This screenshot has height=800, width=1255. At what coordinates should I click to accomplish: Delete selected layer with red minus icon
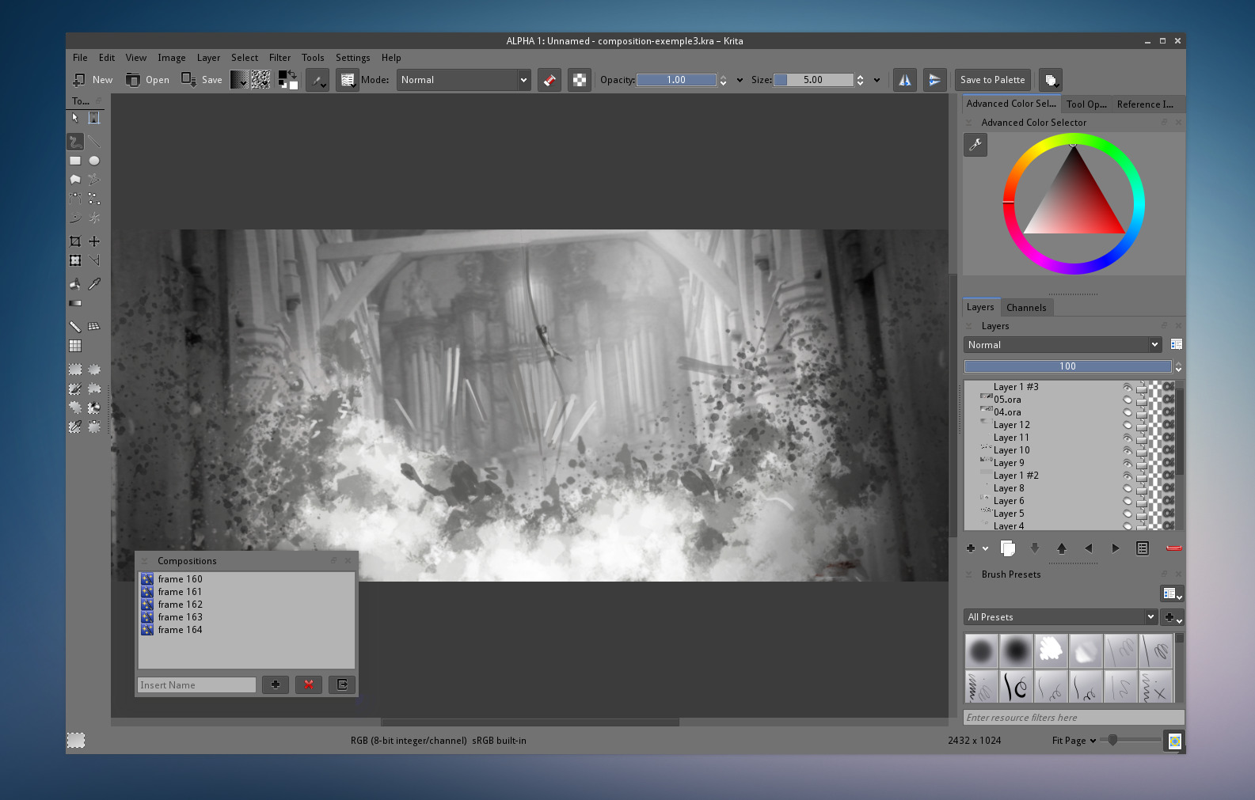click(1173, 548)
